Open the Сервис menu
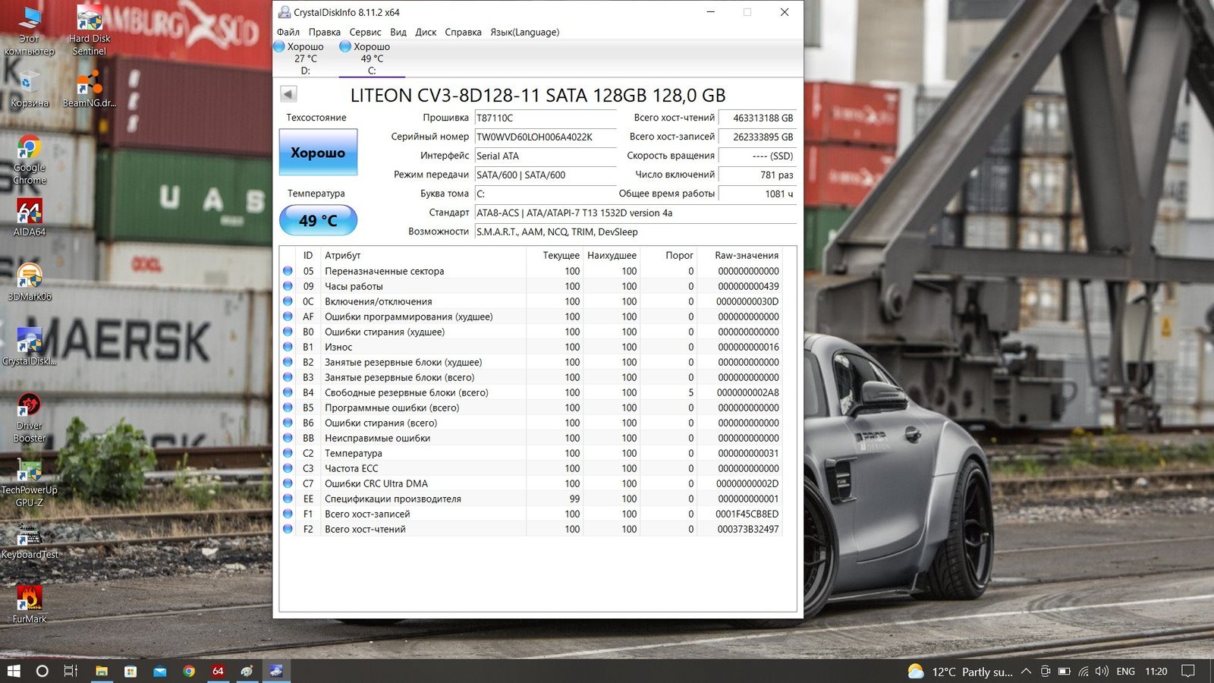Image resolution: width=1214 pixels, height=683 pixels. point(365,32)
